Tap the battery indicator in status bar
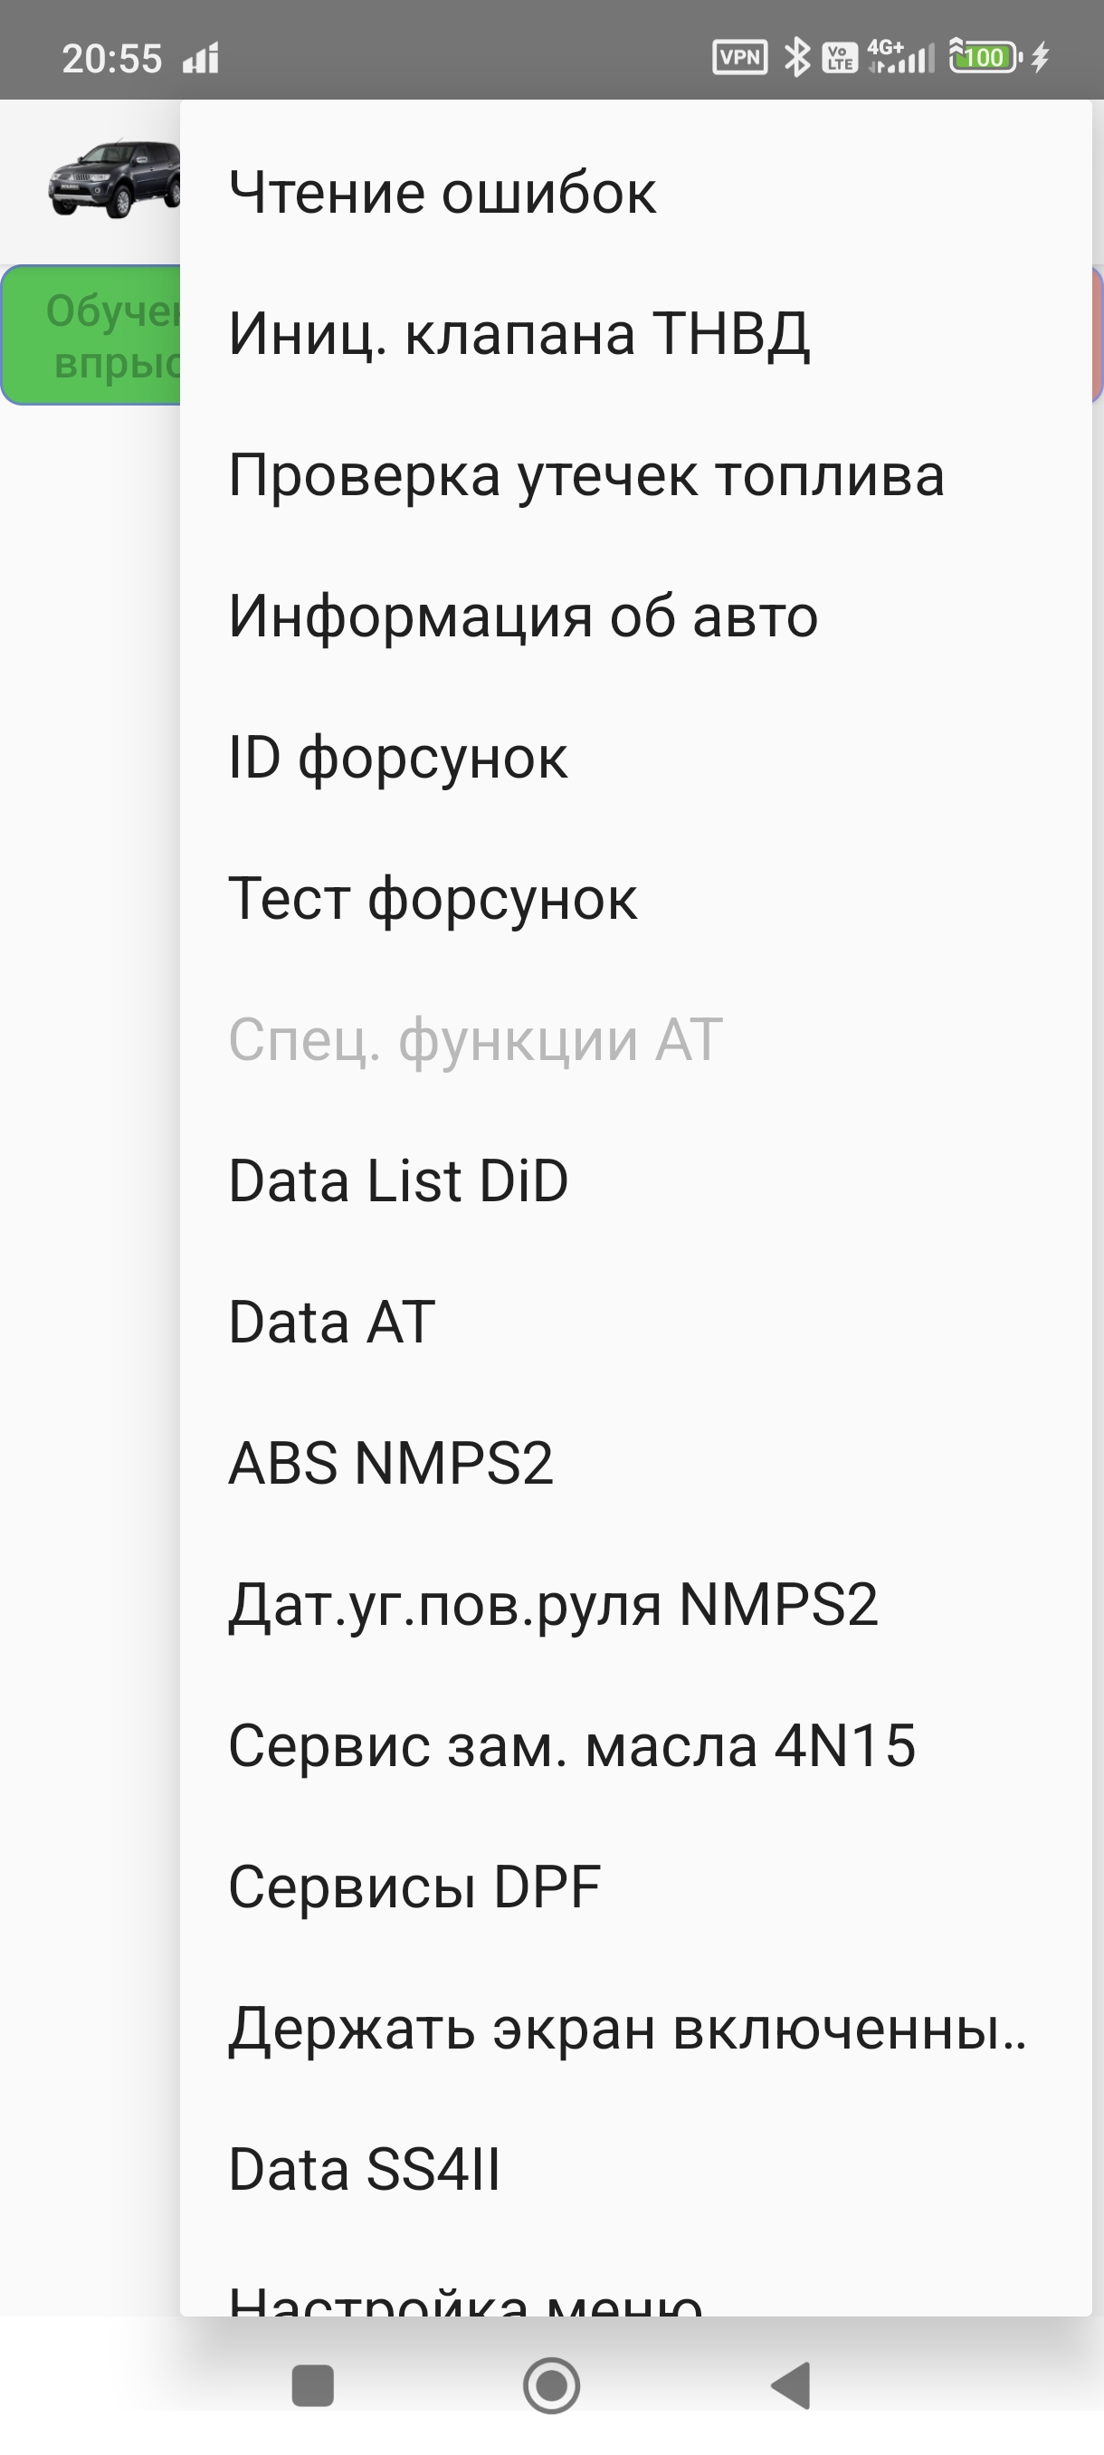This screenshot has height=2455, width=1104. point(984,58)
